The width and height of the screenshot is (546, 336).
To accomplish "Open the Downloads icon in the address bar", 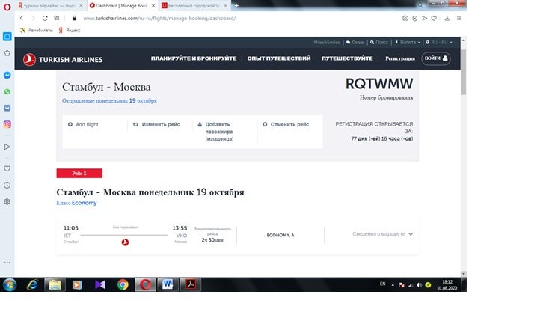I will 447,18.
